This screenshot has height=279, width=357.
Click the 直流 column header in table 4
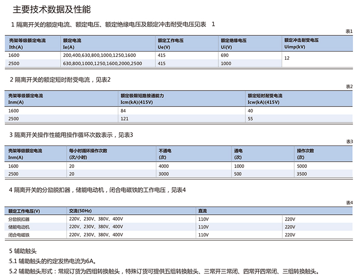pos(202,211)
